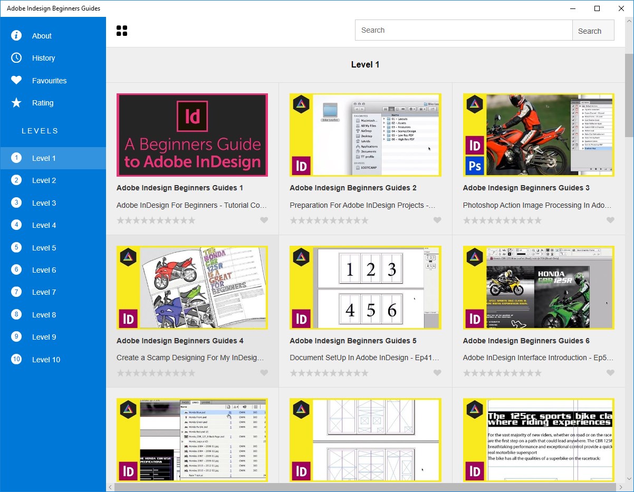This screenshot has height=492, width=634.
Task: Favourite Beginners Guides 1 with its heart
Action: tap(264, 220)
